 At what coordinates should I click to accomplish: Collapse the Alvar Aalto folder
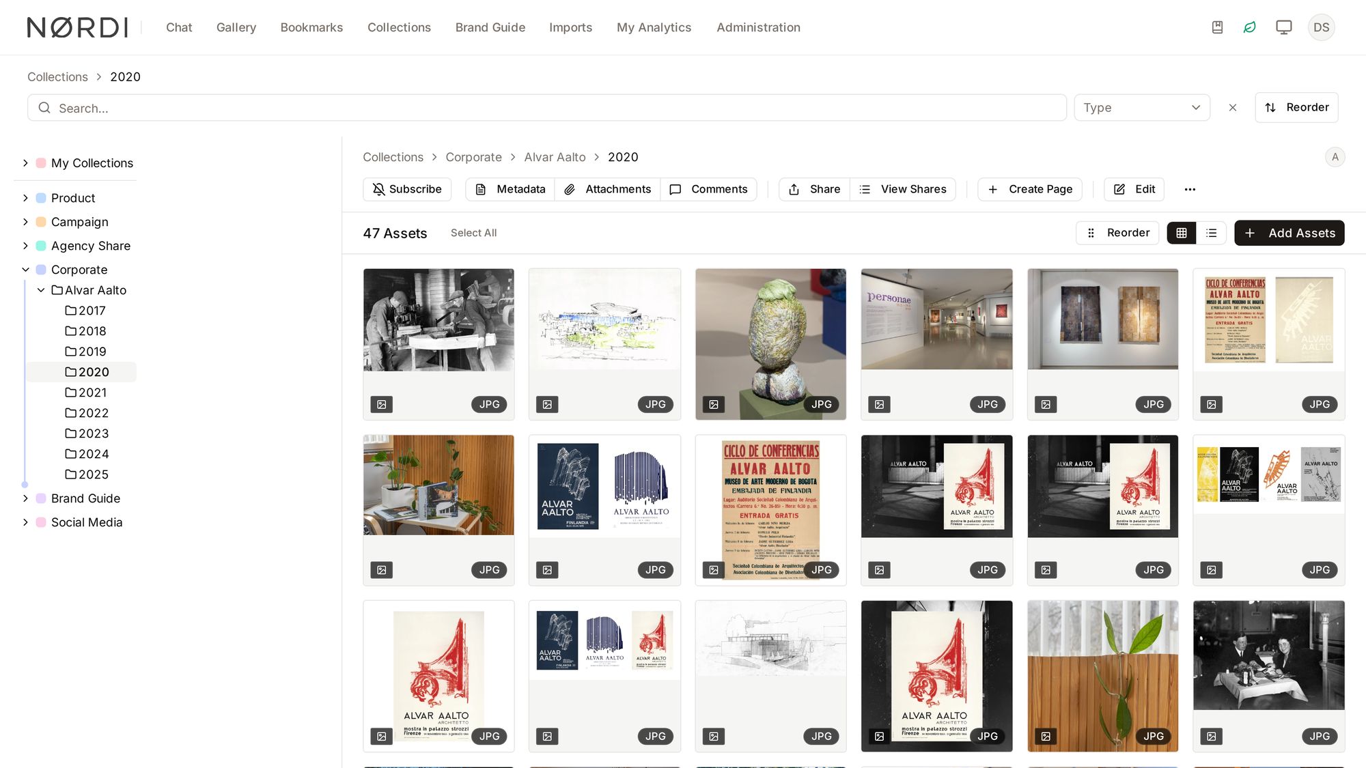41,290
